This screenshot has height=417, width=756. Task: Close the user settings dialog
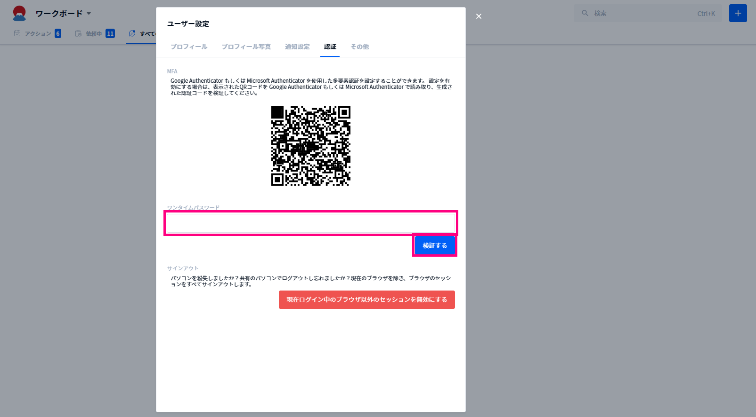479,16
